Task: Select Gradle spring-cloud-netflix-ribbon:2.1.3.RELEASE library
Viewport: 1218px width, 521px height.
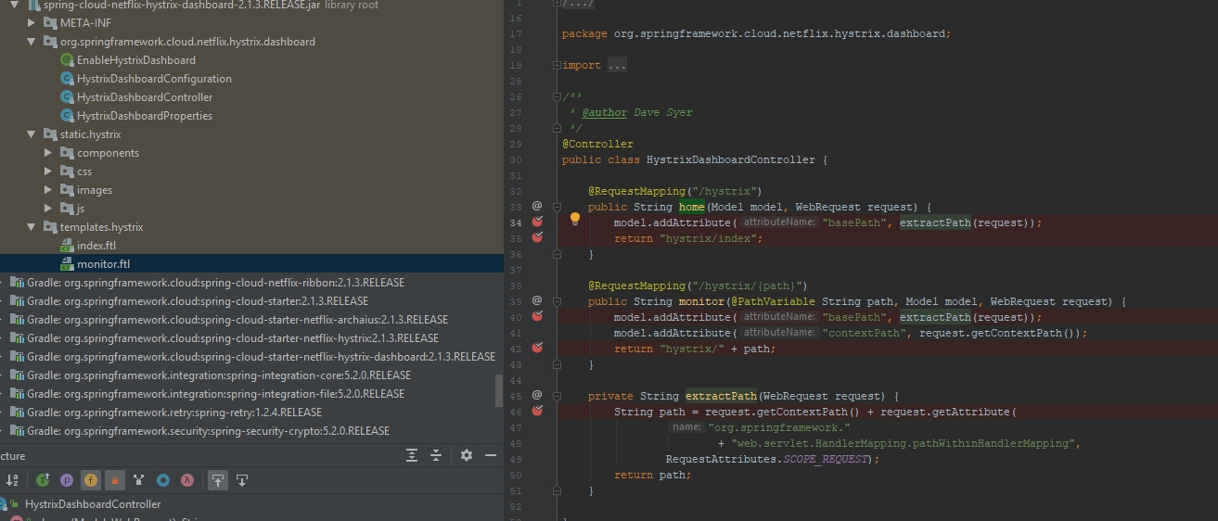Action: [215, 283]
